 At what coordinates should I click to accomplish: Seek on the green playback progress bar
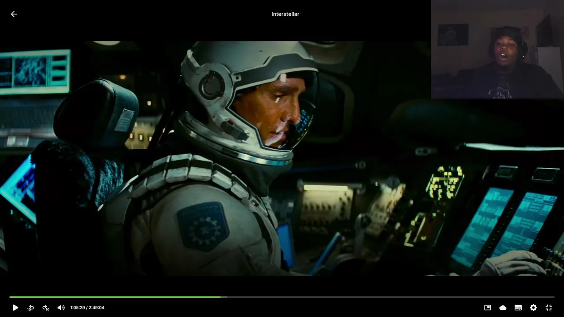tap(282, 297)
